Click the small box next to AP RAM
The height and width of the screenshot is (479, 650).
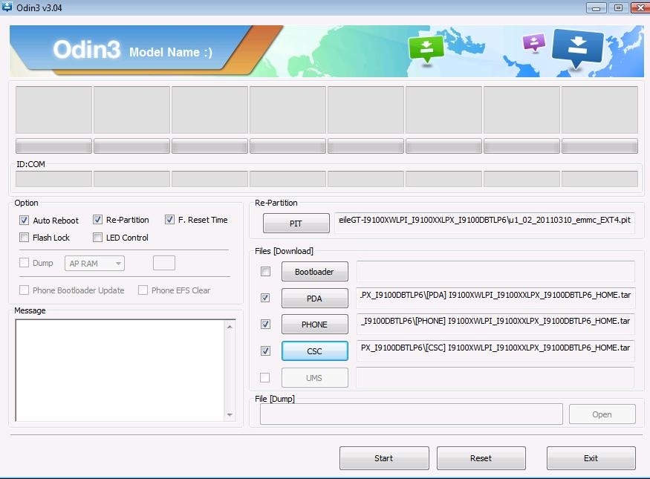click(x=164, y=263)
